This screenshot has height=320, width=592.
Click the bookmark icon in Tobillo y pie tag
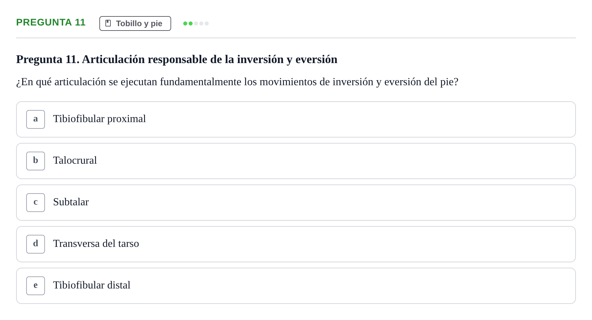coord(108,23)
